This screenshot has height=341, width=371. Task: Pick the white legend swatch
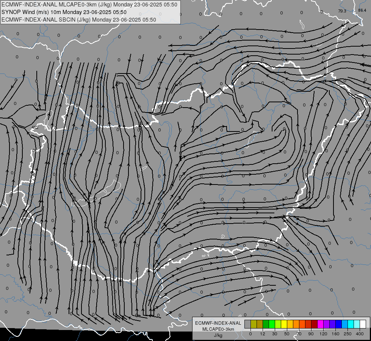pos(363,324)
